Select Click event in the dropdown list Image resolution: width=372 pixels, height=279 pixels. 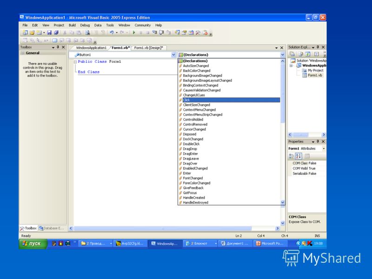click(229, 100)
